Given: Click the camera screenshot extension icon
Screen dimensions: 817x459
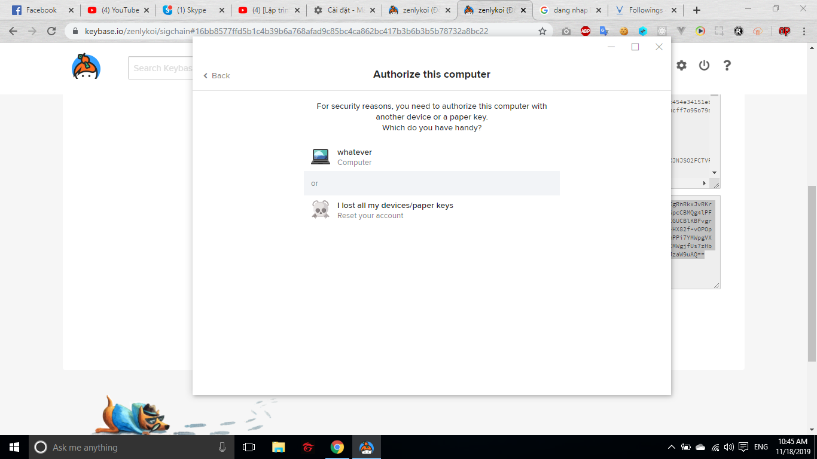Looking at the screenshot, I should 566,31.
